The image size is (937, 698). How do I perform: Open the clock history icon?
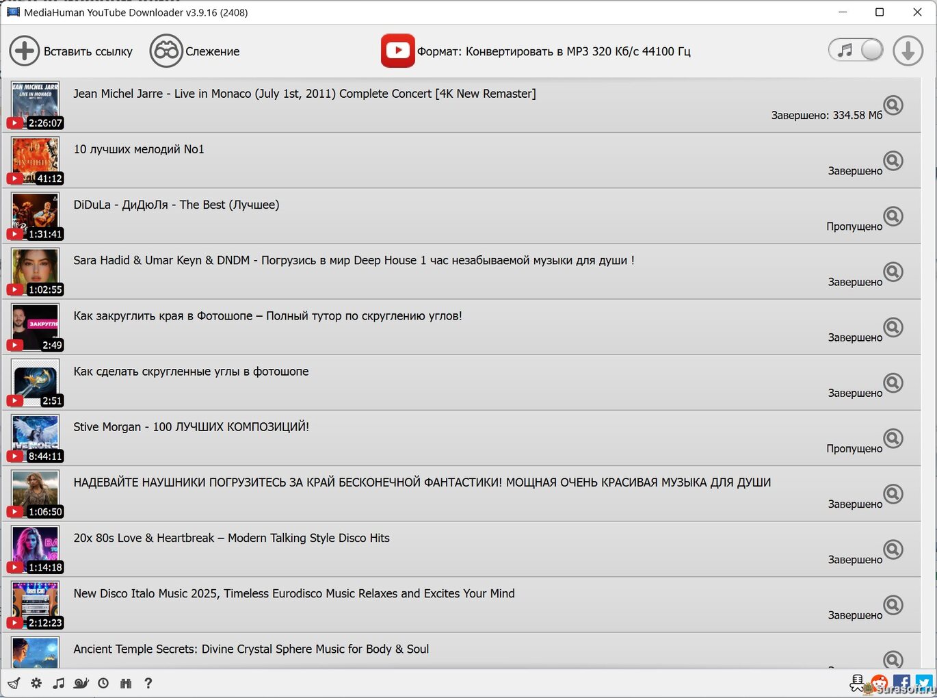(103, 683)
